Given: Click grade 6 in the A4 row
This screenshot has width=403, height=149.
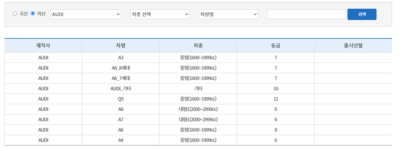Looking at the screenshot, I should pos(275,140).
